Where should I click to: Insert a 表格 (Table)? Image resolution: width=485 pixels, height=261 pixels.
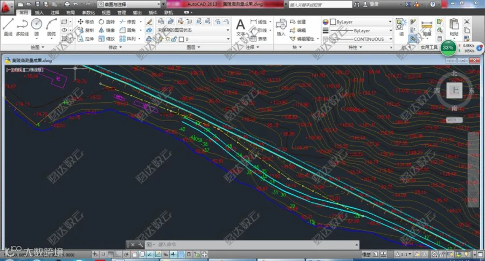pyautogui.click(x=259, y=39)
